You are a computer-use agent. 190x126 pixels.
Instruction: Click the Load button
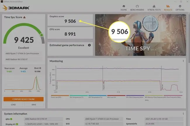pyautogui.click(x=13, y=105)
